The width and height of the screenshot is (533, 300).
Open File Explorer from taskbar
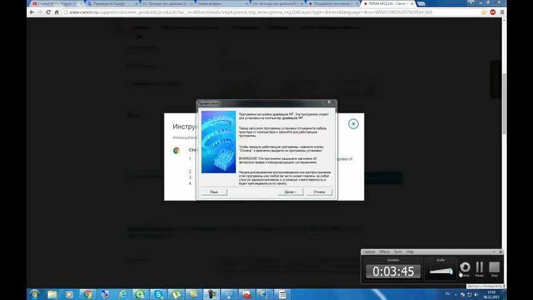[x=52, y=294]
